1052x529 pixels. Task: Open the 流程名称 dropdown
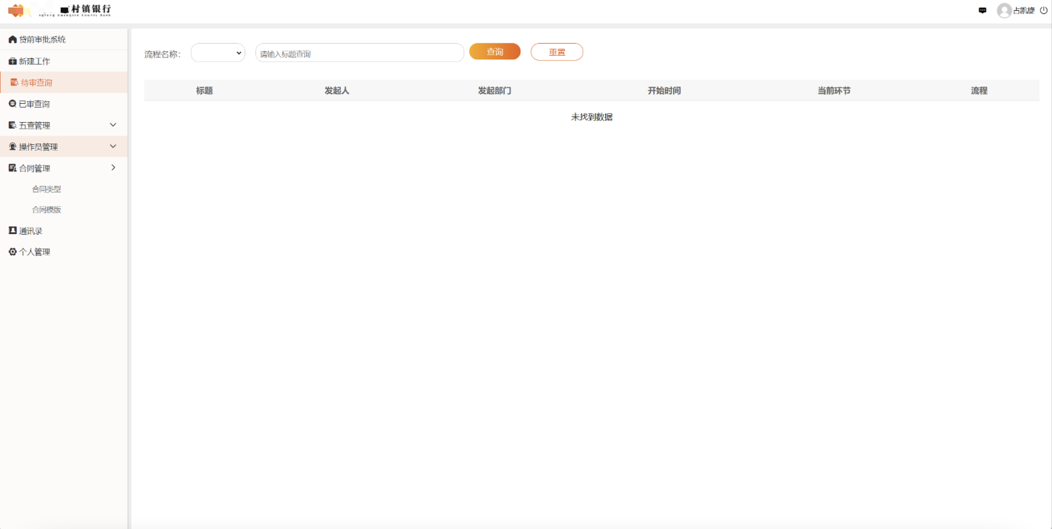[x=218, y=53]
